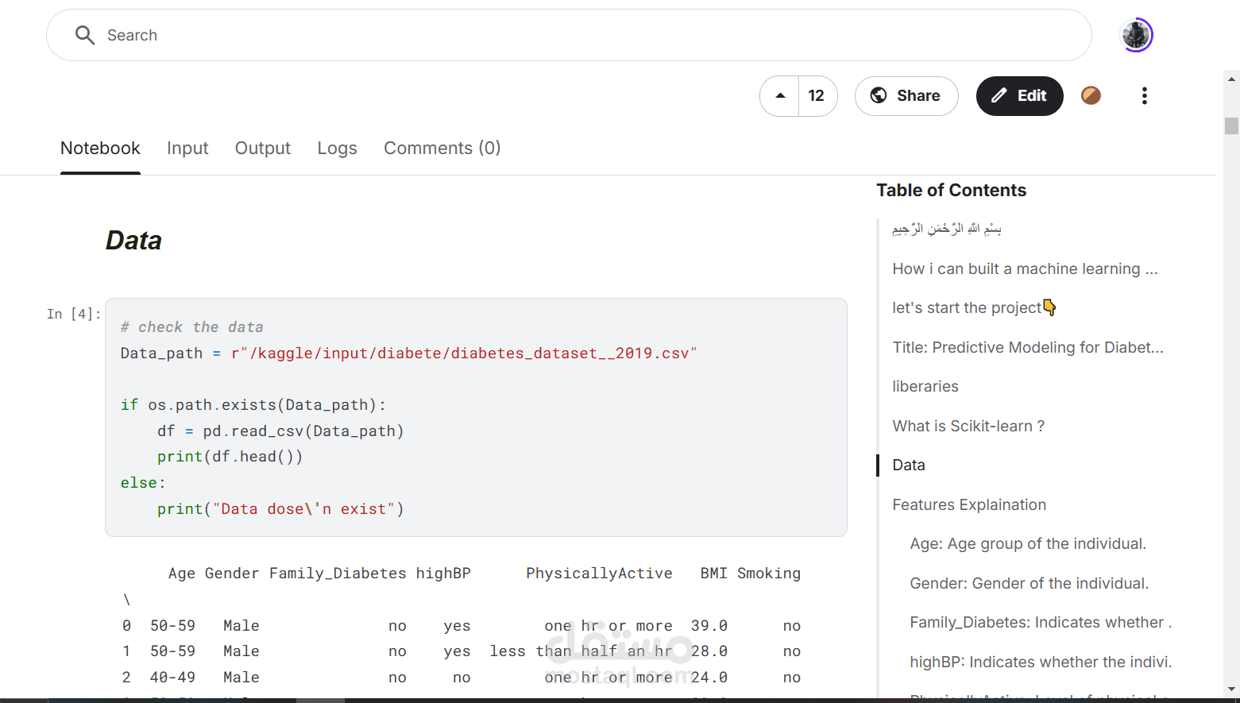
Task: Click the bronze medal icon
Action: click(1091, 96)
